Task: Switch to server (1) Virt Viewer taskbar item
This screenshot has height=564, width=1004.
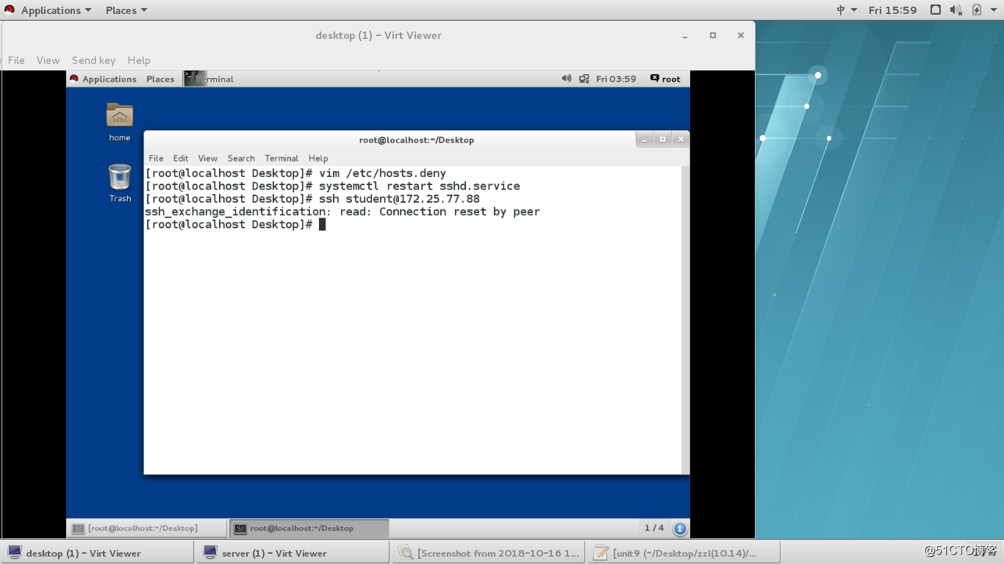Action: tap(292, 553)
